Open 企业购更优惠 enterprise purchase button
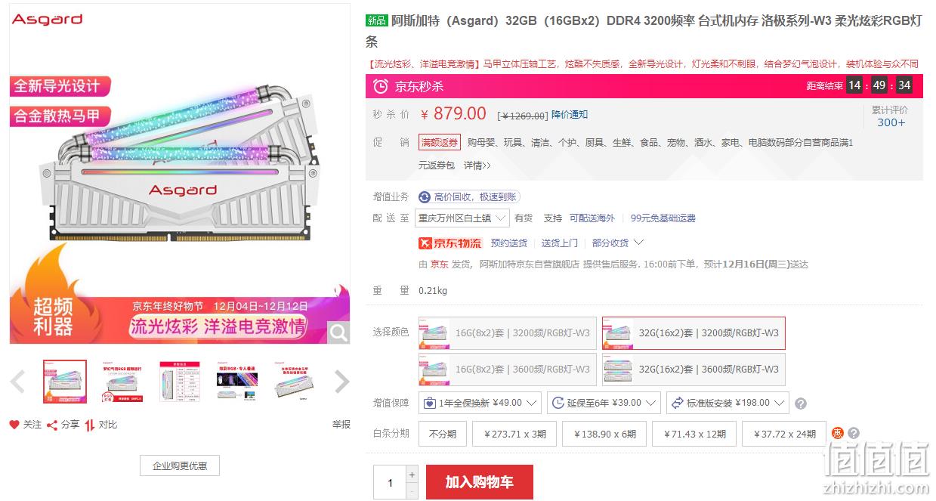 [180, 465]
